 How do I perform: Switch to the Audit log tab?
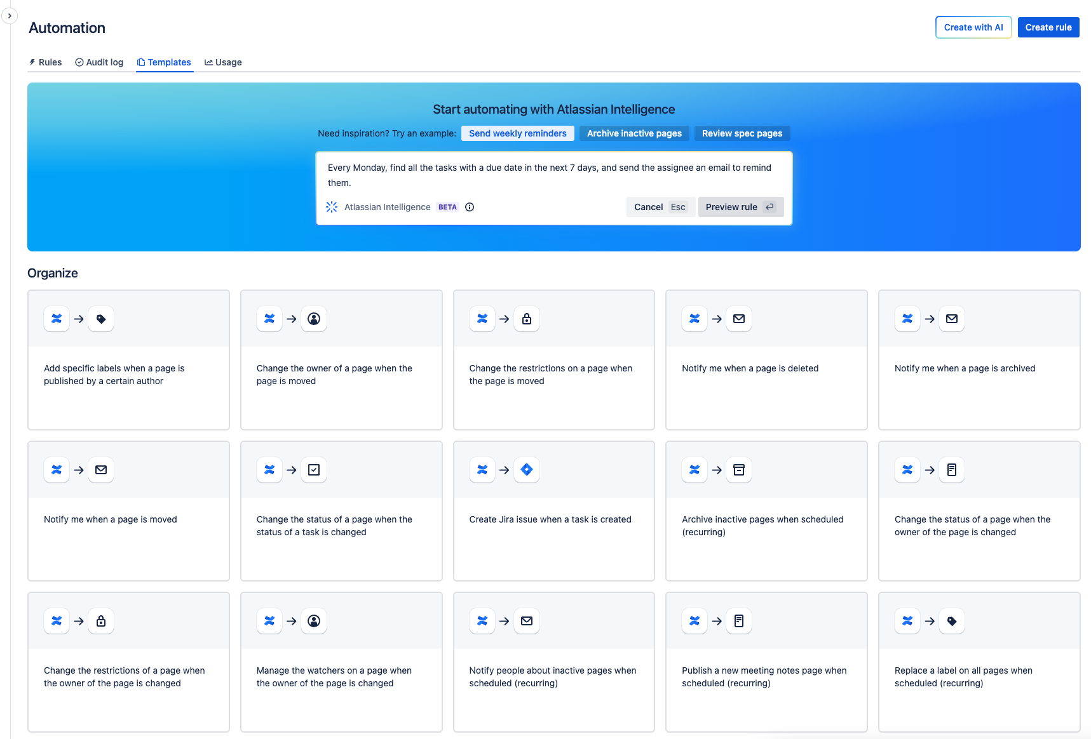pyautogui.click(x=99, y=62)
